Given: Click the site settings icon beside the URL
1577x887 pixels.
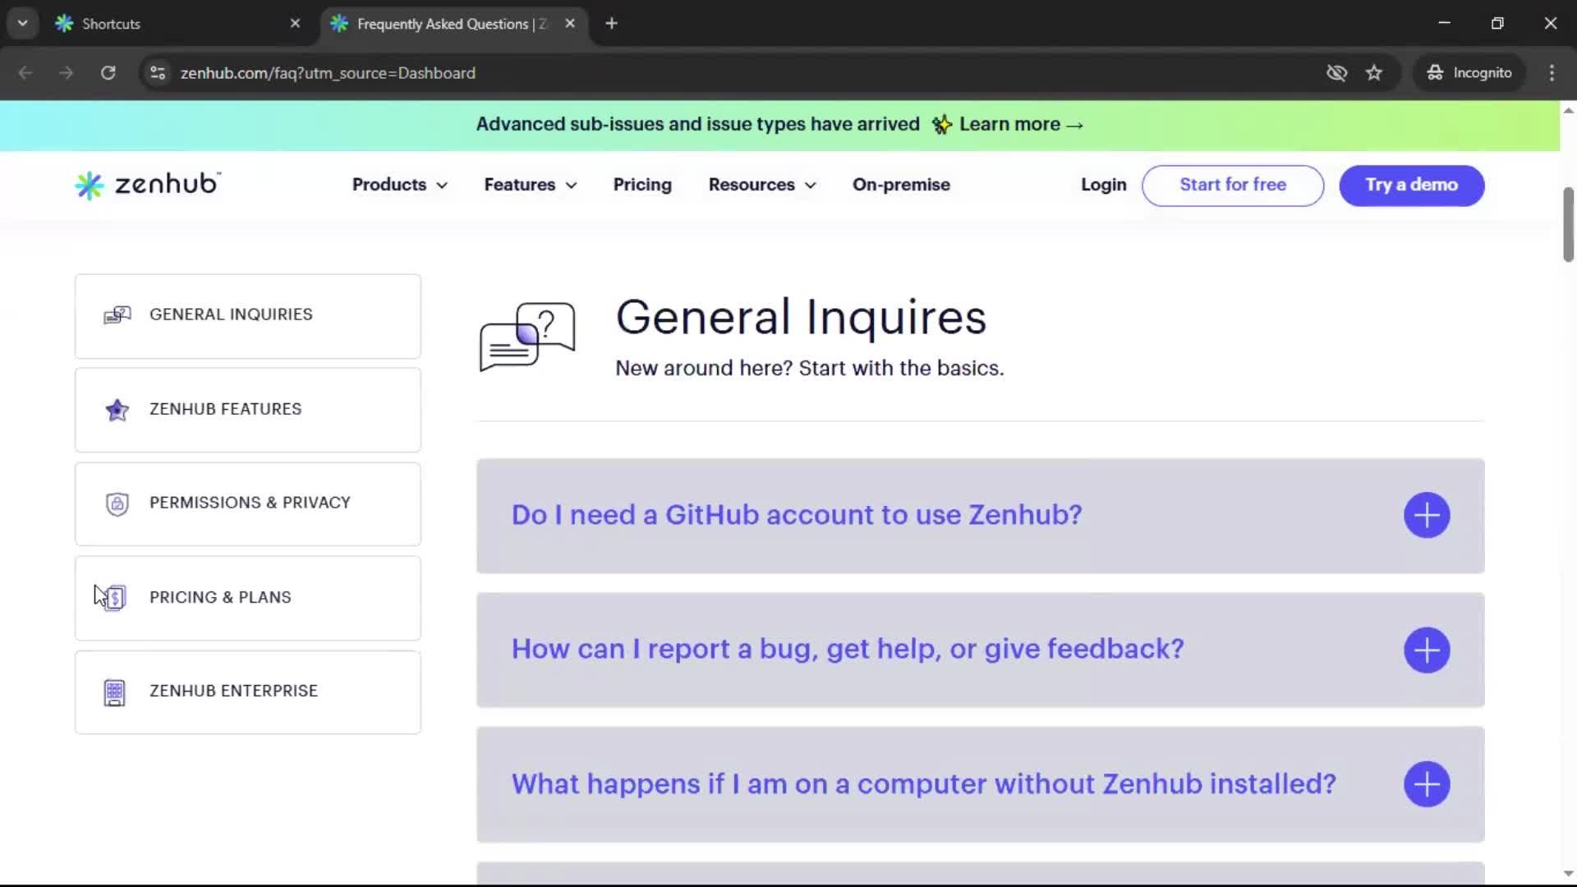Looking at the screenshot, I should pos(157,72).
